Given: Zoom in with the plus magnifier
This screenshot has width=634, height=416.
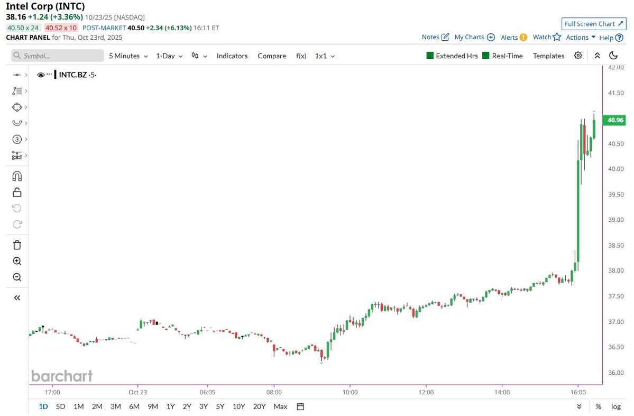Looking at the screenshot, I should (x=17, y=261).
